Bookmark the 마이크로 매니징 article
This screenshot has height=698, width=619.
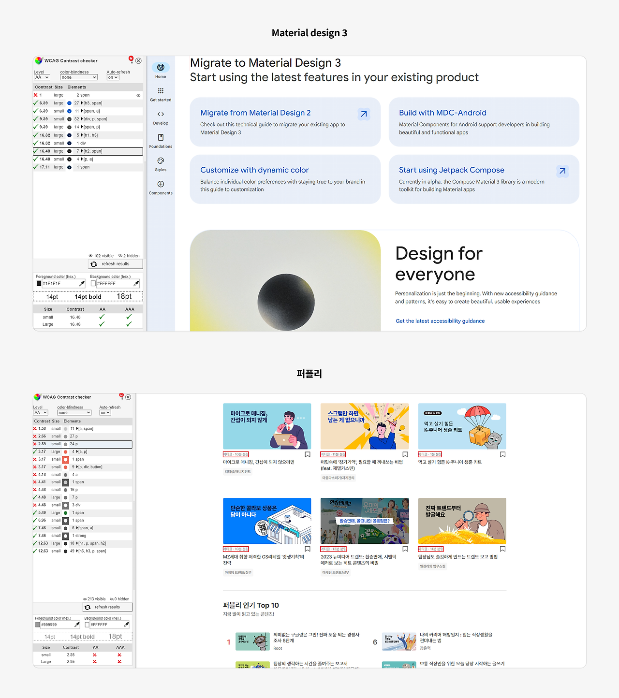[308, 454]
